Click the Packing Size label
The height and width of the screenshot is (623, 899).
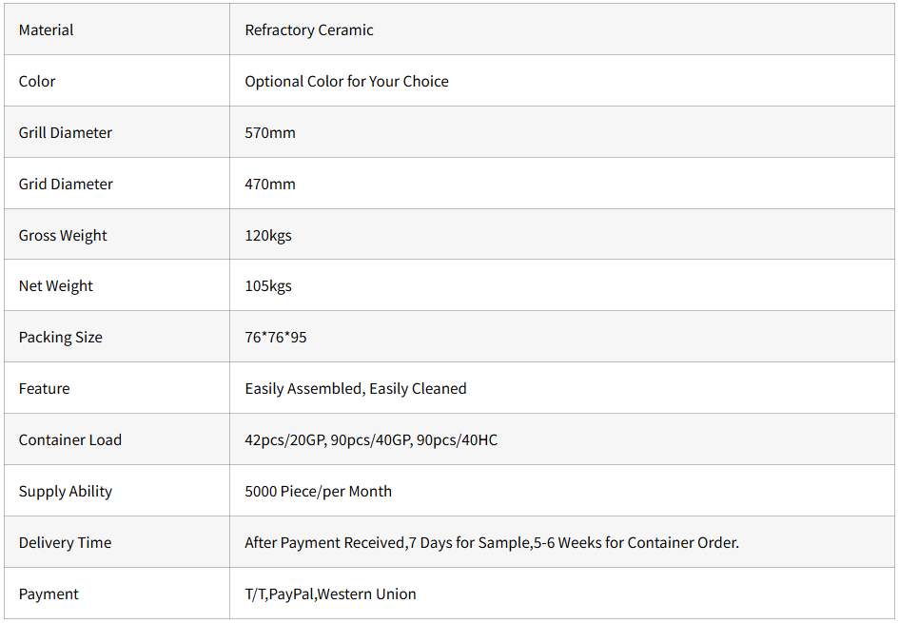tap(60, 337)
